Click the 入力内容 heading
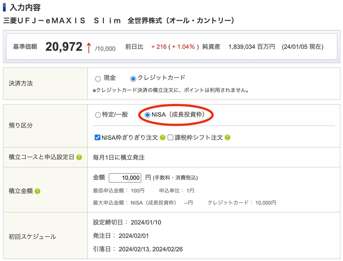343x261 pixels. (25, 8)
